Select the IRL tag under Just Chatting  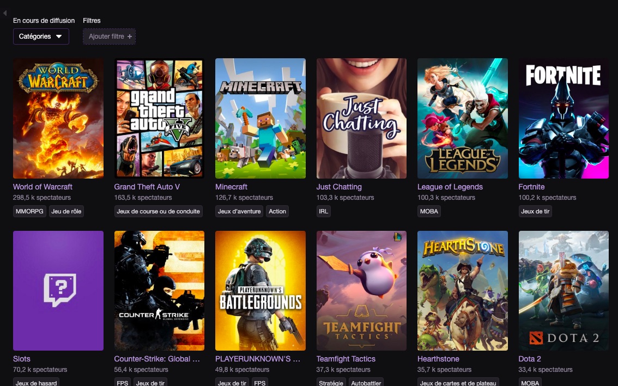pos(324,211)
